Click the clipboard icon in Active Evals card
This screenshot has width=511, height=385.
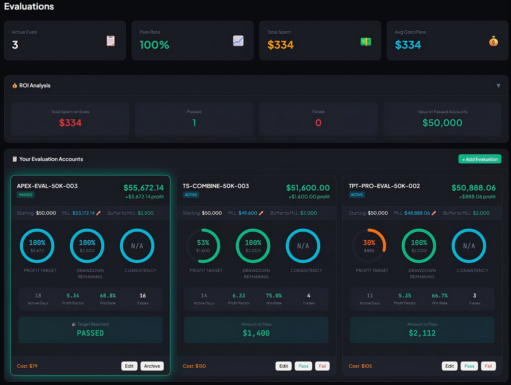(x=110, y=41)
